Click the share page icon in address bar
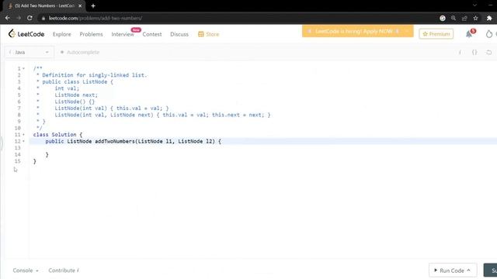 tap(464, 19)
